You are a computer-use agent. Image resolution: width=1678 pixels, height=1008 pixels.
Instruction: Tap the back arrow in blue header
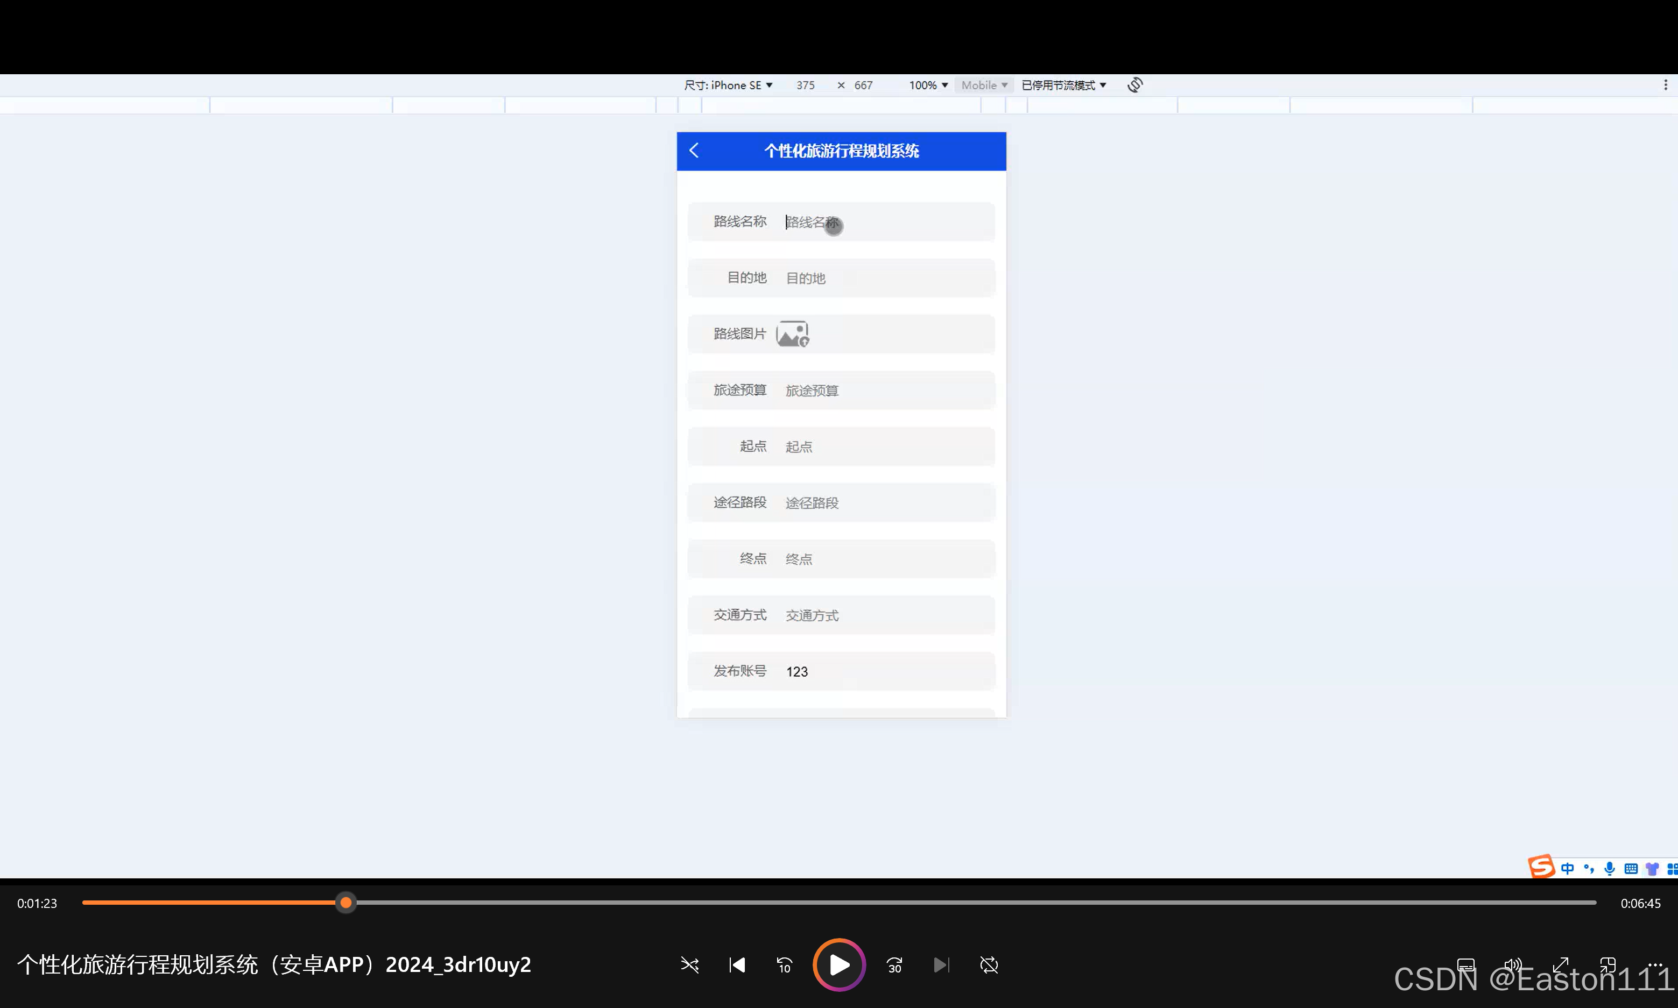(694, 151)
